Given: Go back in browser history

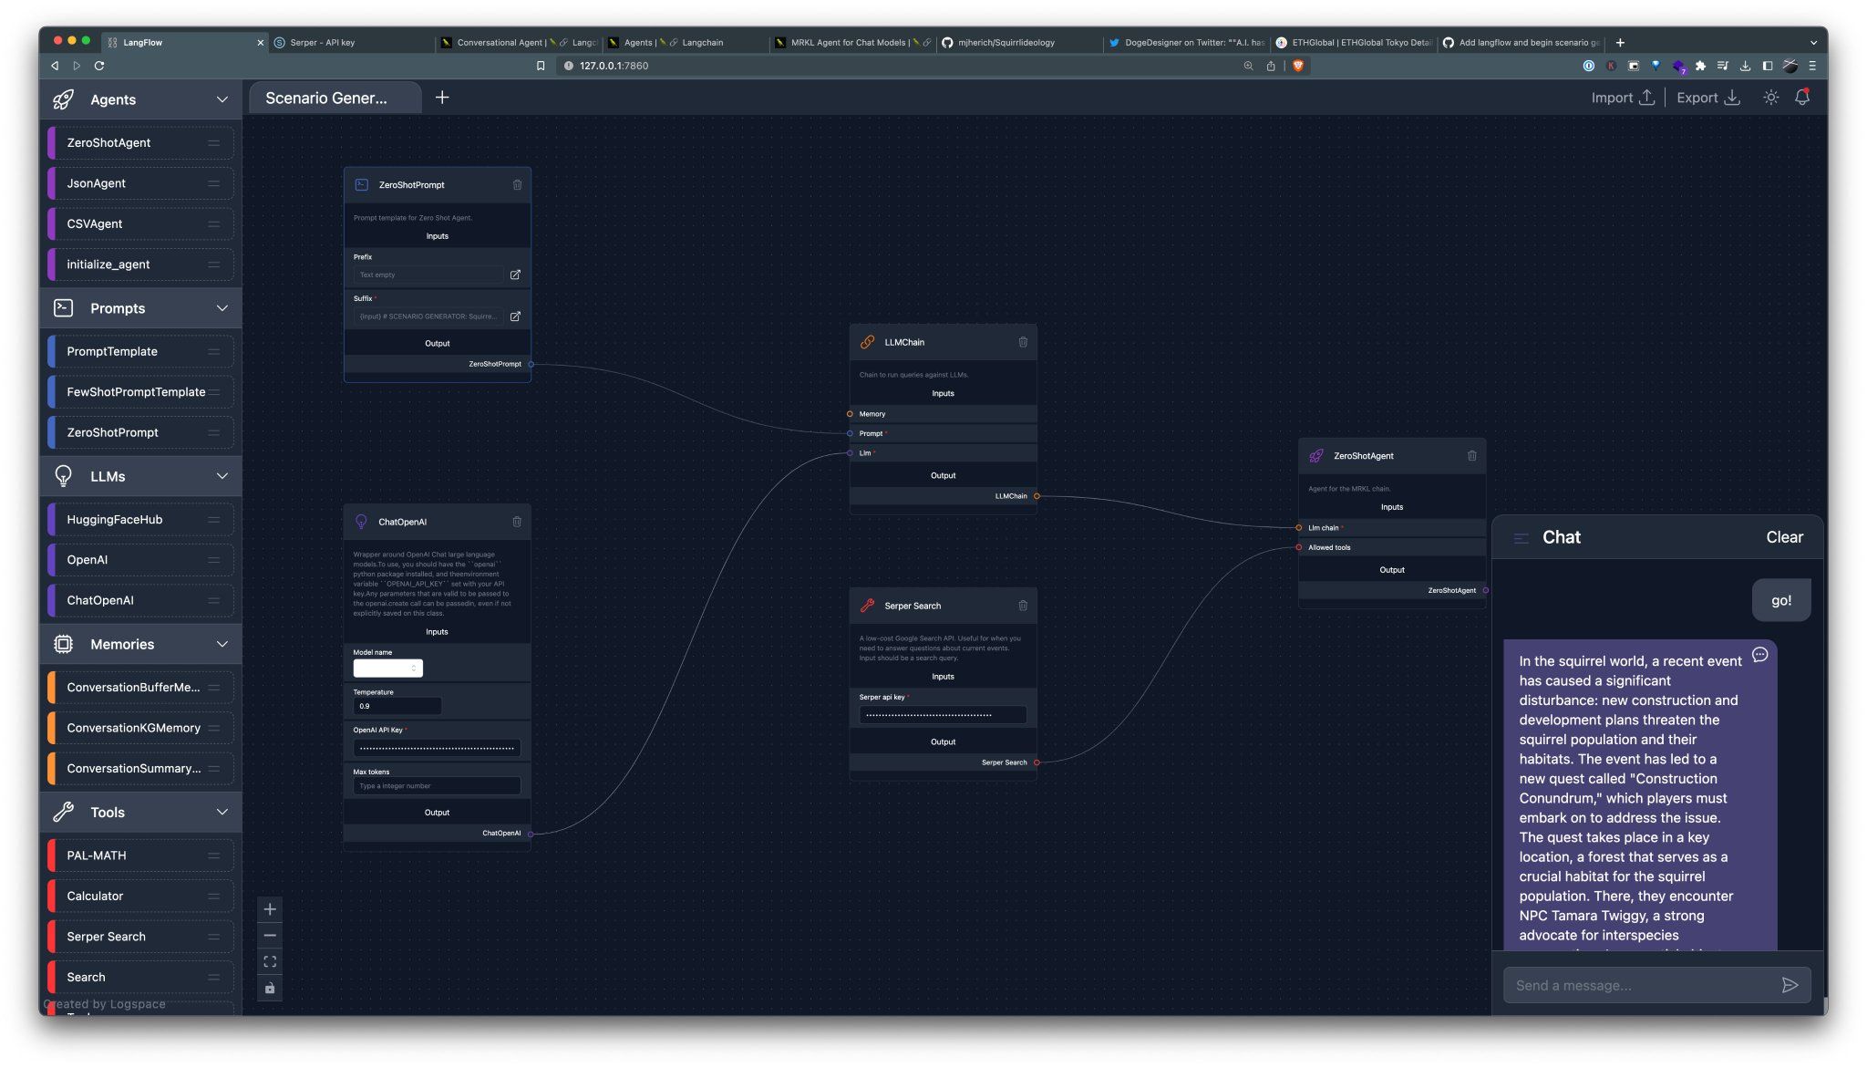Looking at the screenshot, I should (55, 66).
